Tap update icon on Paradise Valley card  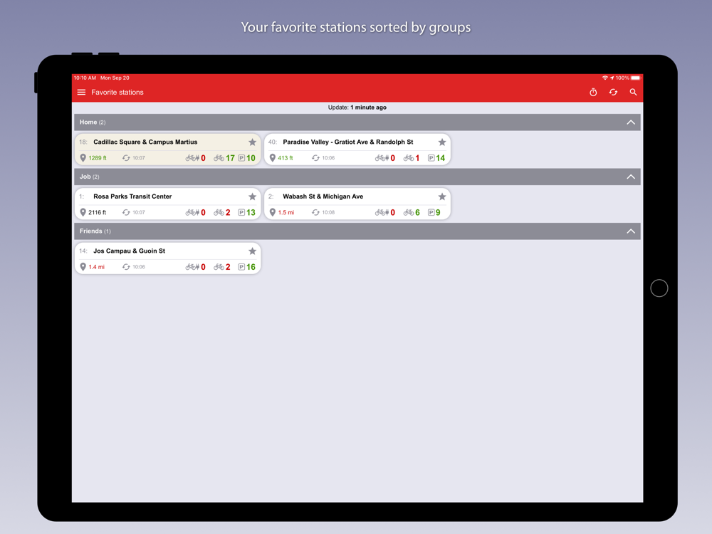[315, 158]
